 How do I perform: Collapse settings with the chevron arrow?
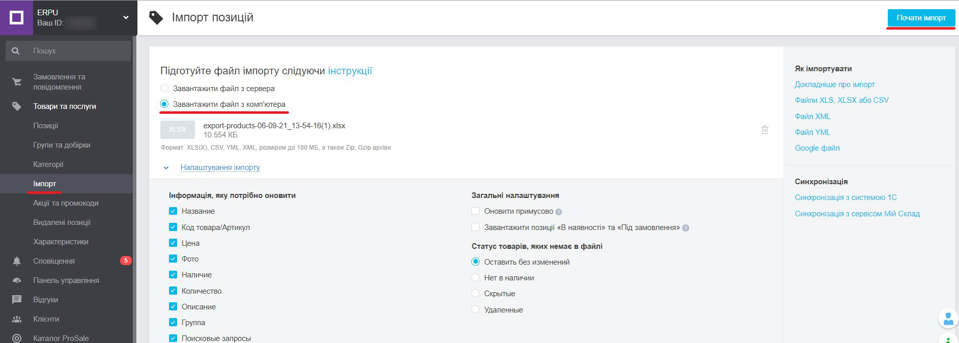coord(166,167)
